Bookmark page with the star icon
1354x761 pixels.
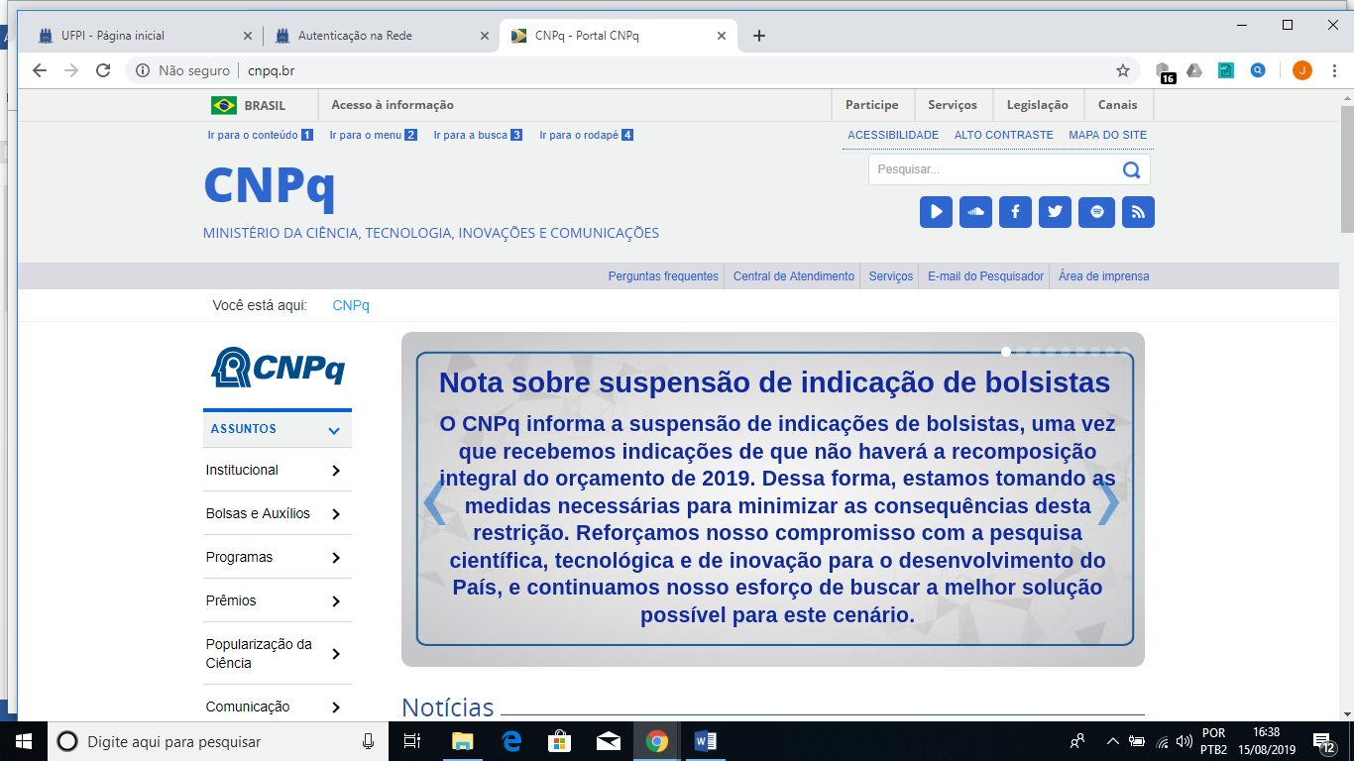pos(1123,70)
